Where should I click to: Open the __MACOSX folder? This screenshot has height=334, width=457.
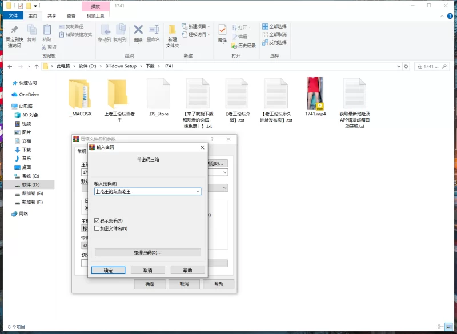click(x=78, y=94)
